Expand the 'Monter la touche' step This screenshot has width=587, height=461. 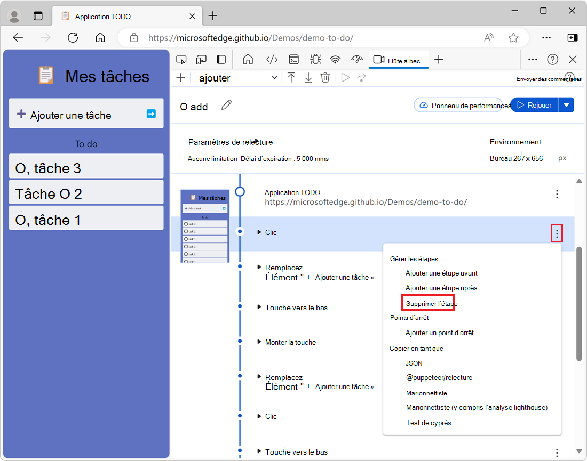259,342
